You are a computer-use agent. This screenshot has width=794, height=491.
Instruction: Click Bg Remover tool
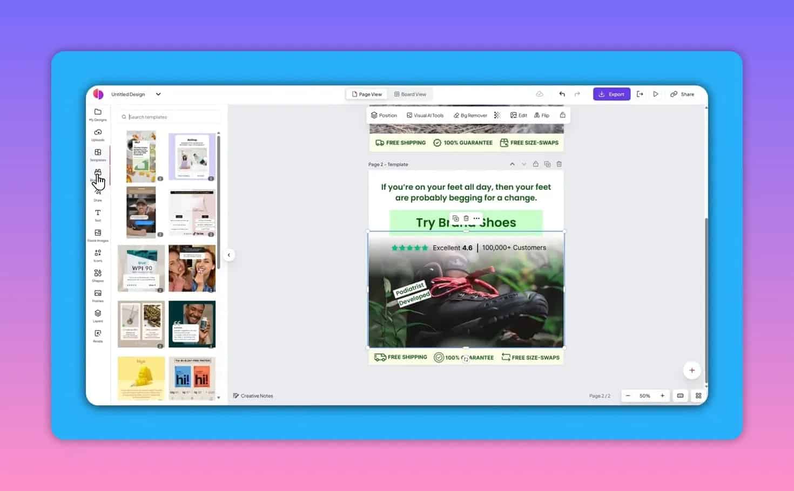pyautogui.click(x=470, y=115)
